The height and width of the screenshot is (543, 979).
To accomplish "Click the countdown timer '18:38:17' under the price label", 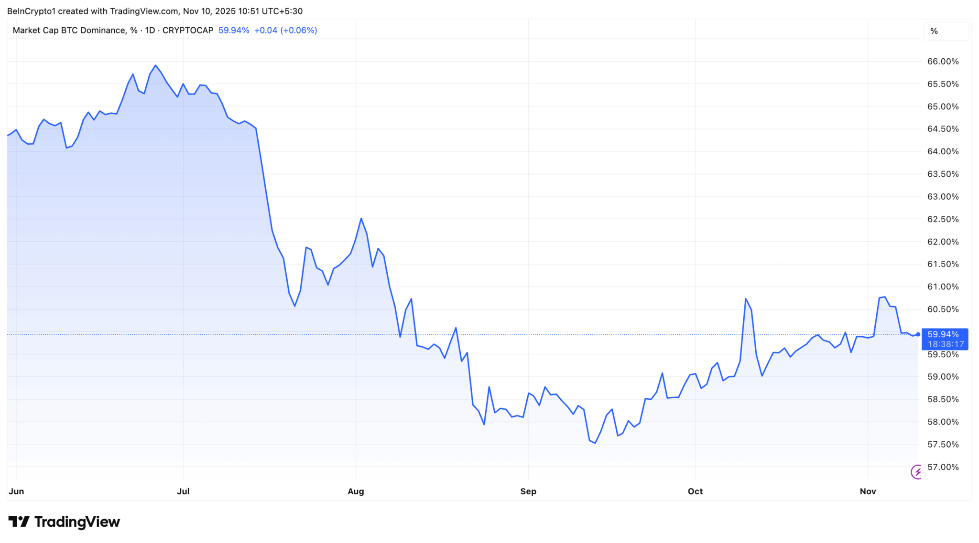I will 945,344.
